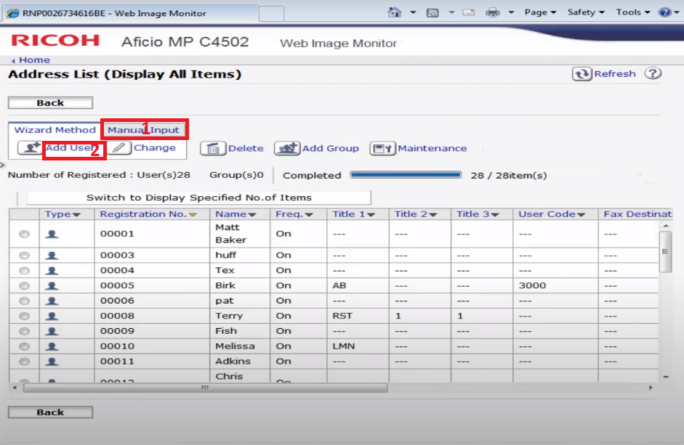Click the Title 1 value RST

342,316
